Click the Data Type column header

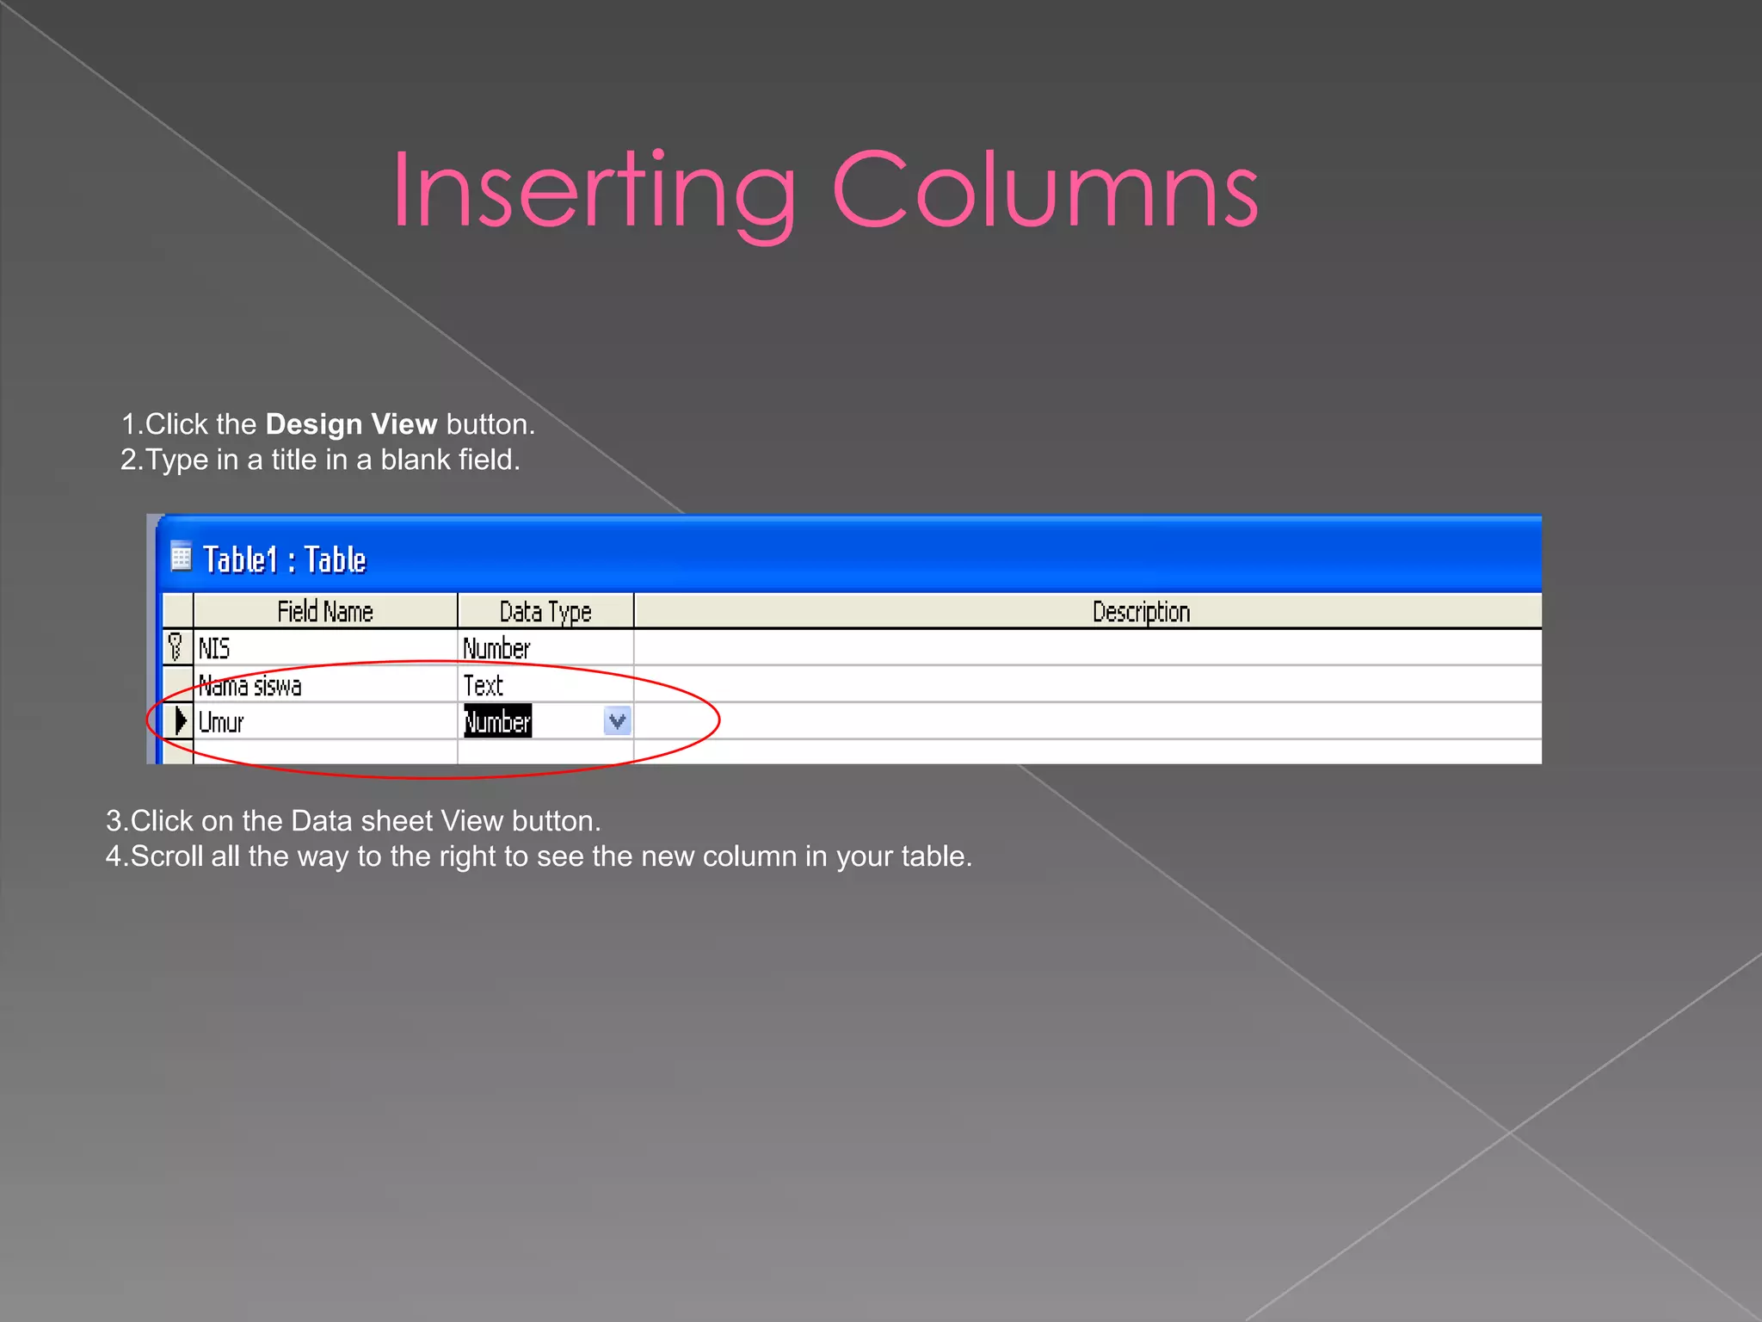545,611
